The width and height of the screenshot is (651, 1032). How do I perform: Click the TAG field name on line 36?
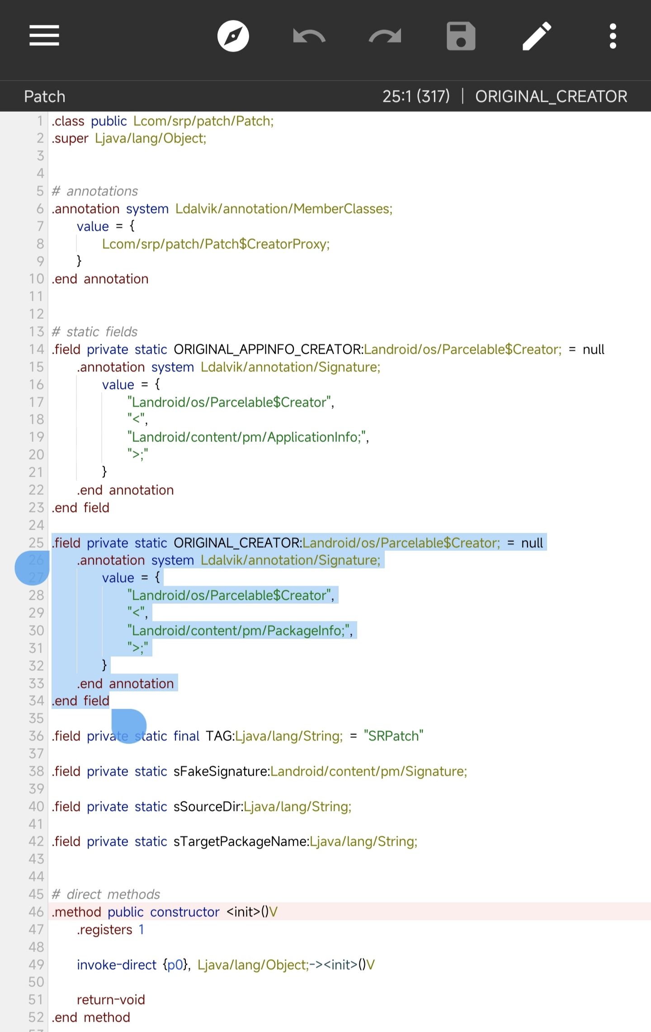219,736
